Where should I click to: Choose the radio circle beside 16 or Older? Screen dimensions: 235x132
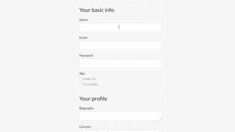click(81, 84)
